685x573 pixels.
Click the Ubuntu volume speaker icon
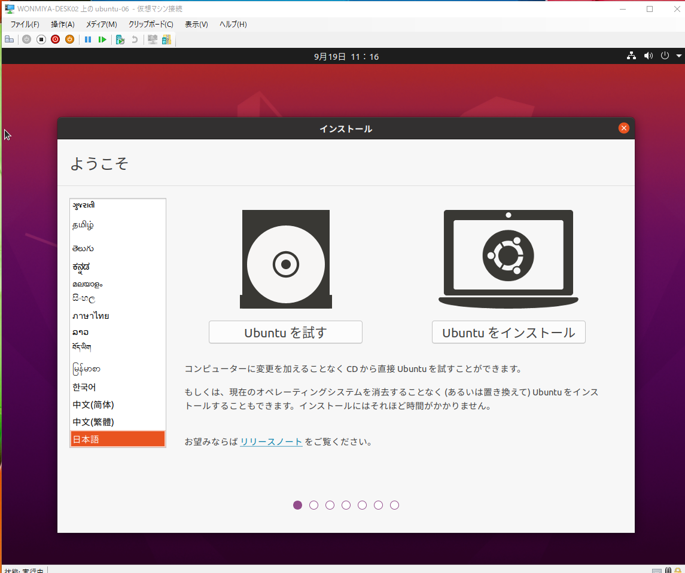[649, 56]
